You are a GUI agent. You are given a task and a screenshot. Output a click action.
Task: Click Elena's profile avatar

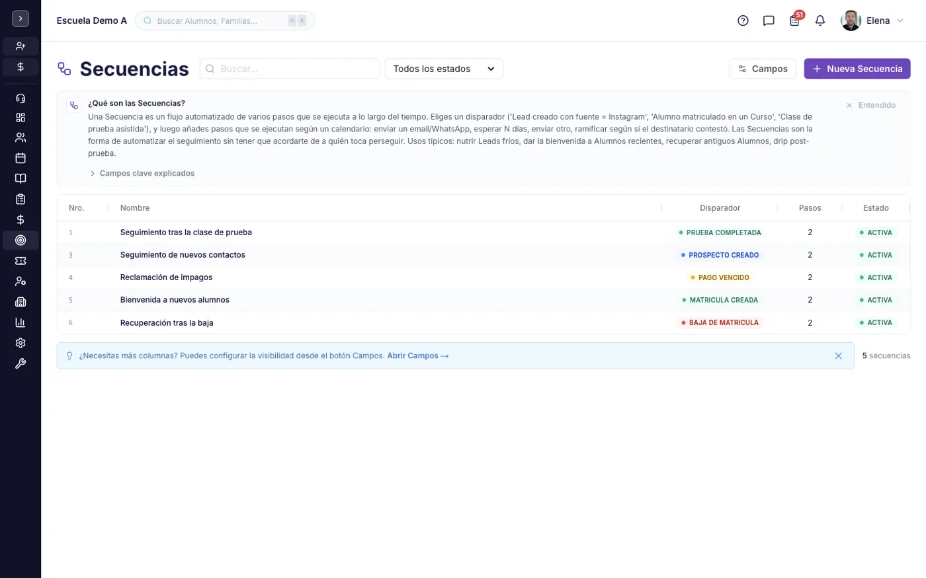tap(851, 20)
